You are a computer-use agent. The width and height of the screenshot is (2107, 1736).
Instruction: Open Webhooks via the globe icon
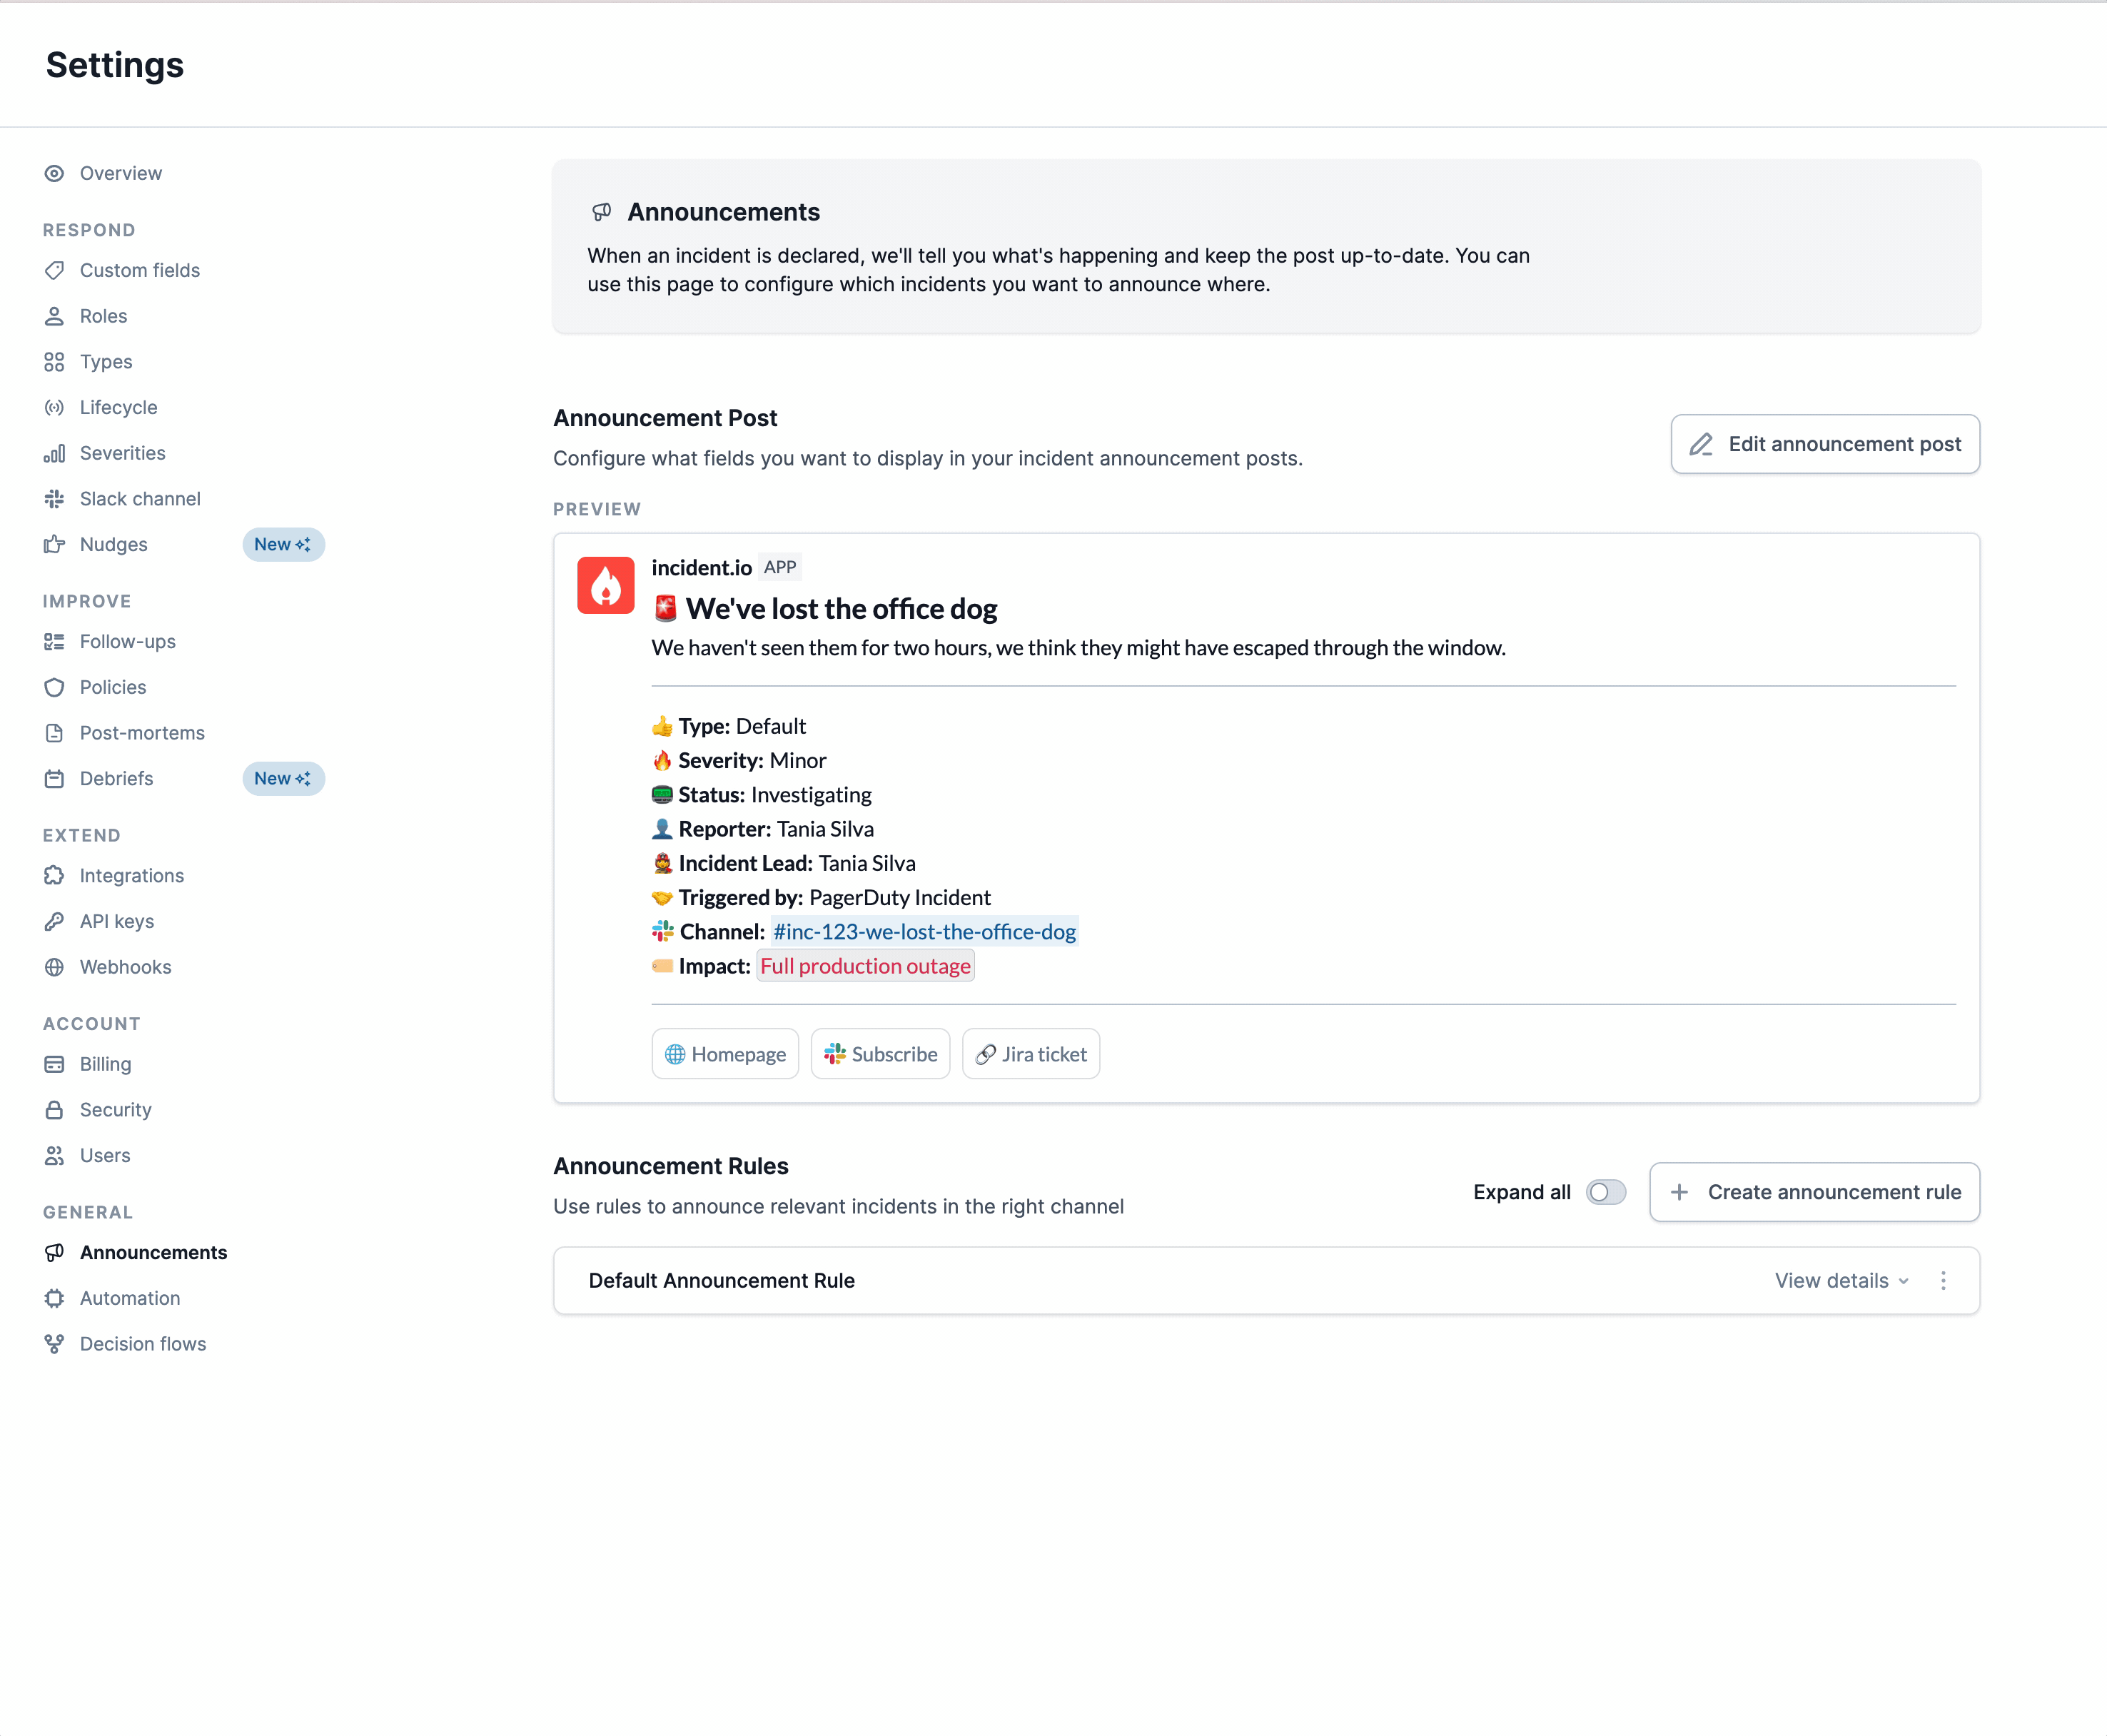55,967
